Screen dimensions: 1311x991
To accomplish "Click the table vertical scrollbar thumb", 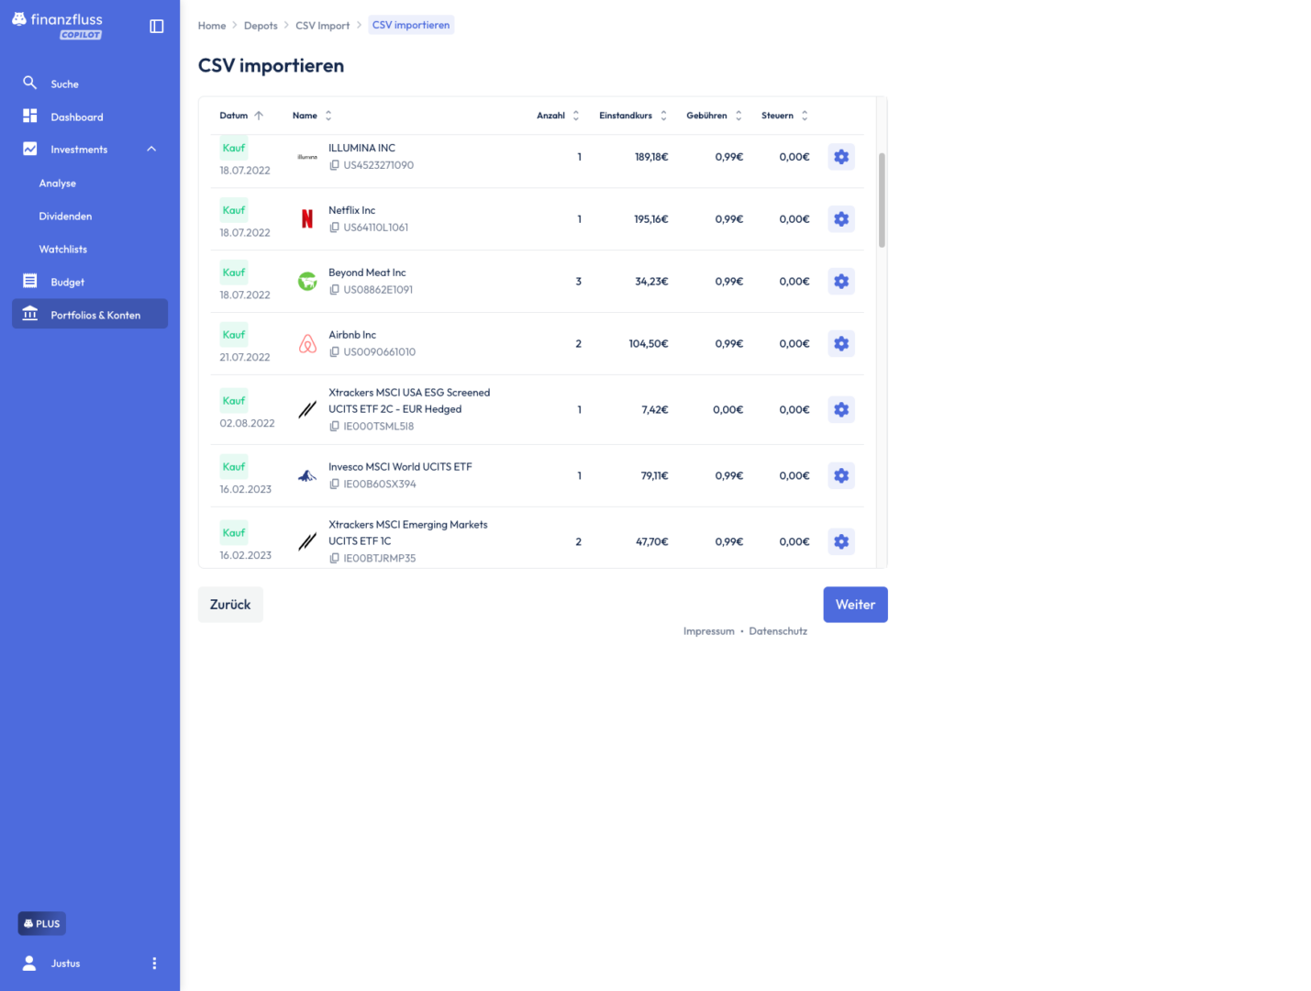I will coord(882,200).
